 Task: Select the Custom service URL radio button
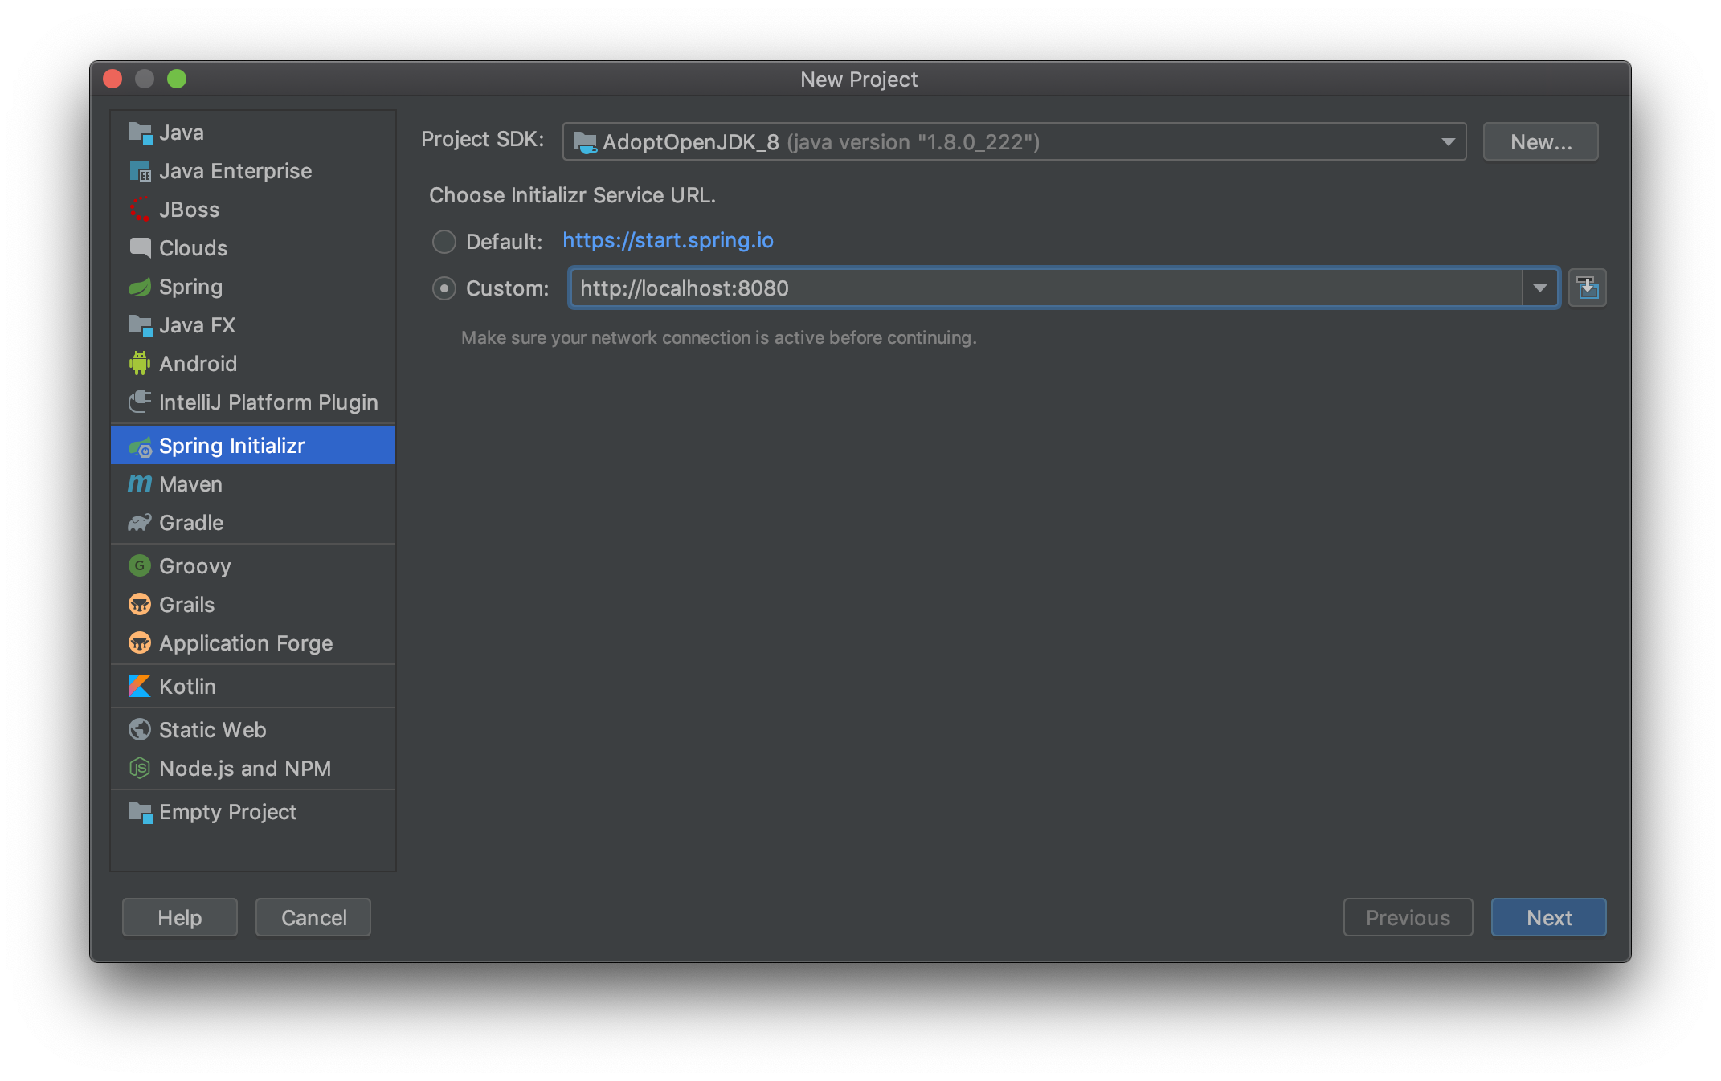(x=444, y=288)
